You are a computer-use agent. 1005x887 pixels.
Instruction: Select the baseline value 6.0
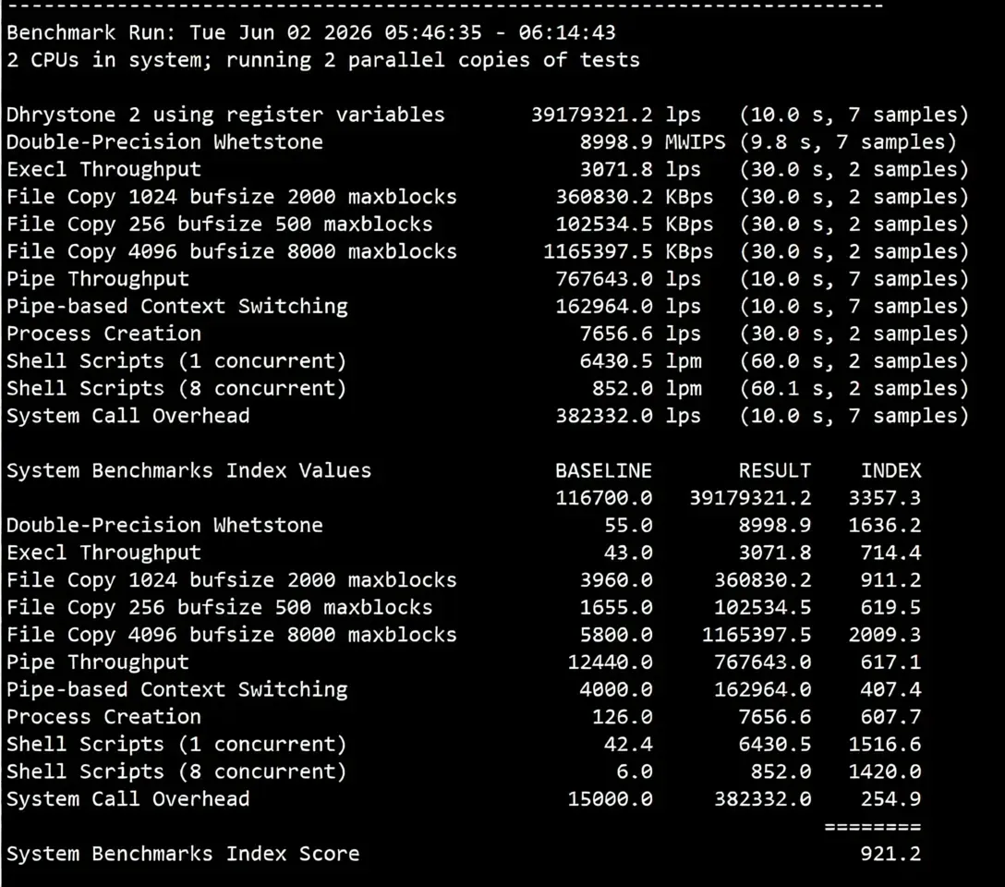click(634, 772)
